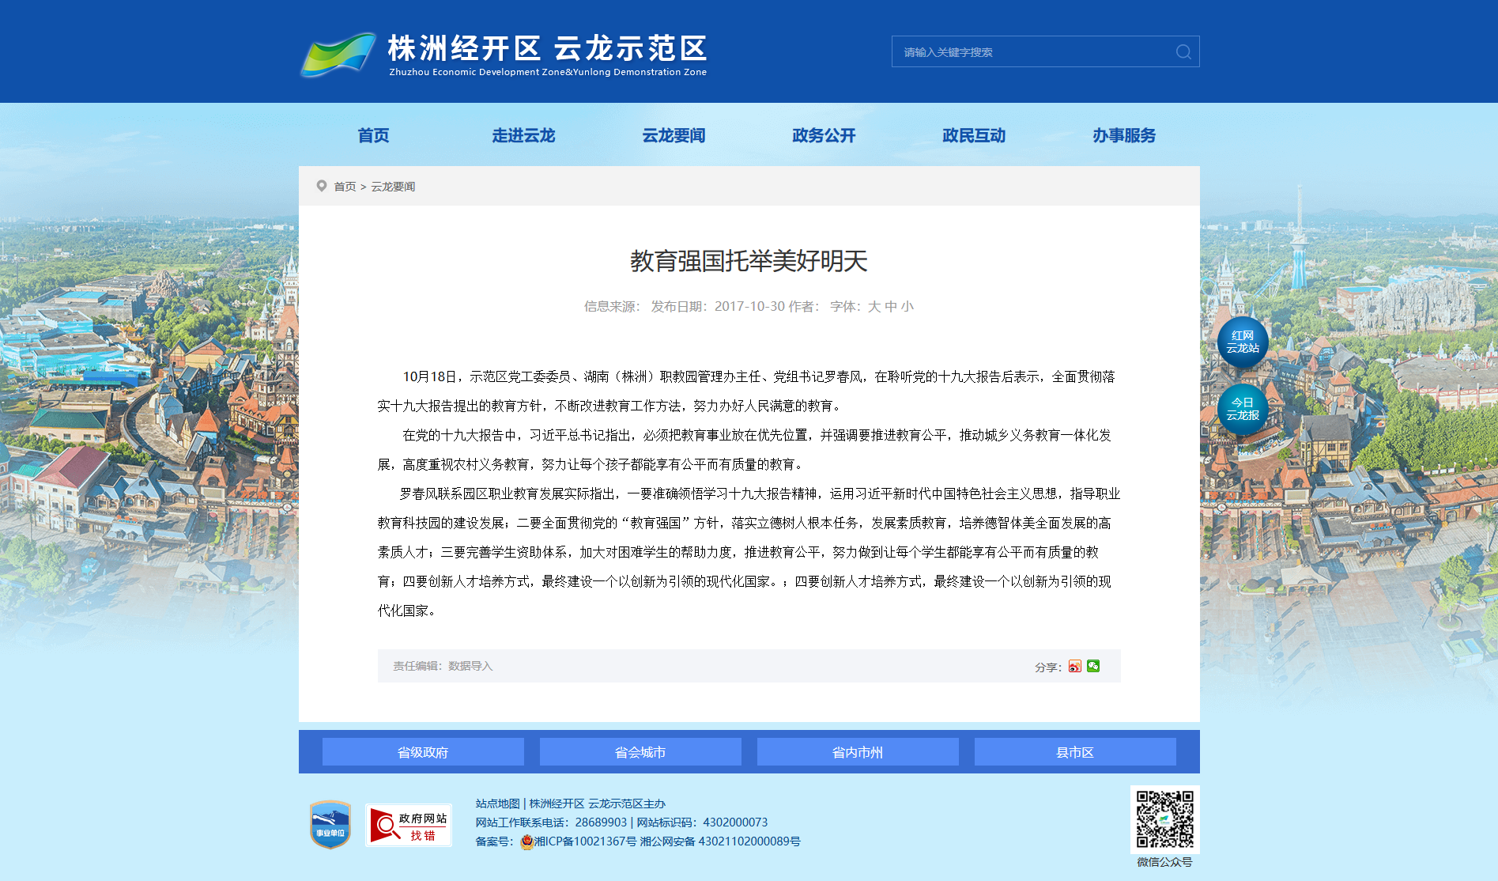Viewport: 1498px width, 881px height.
Task: Open the 今日云龙报 round badge
Action: point(1243,409)
